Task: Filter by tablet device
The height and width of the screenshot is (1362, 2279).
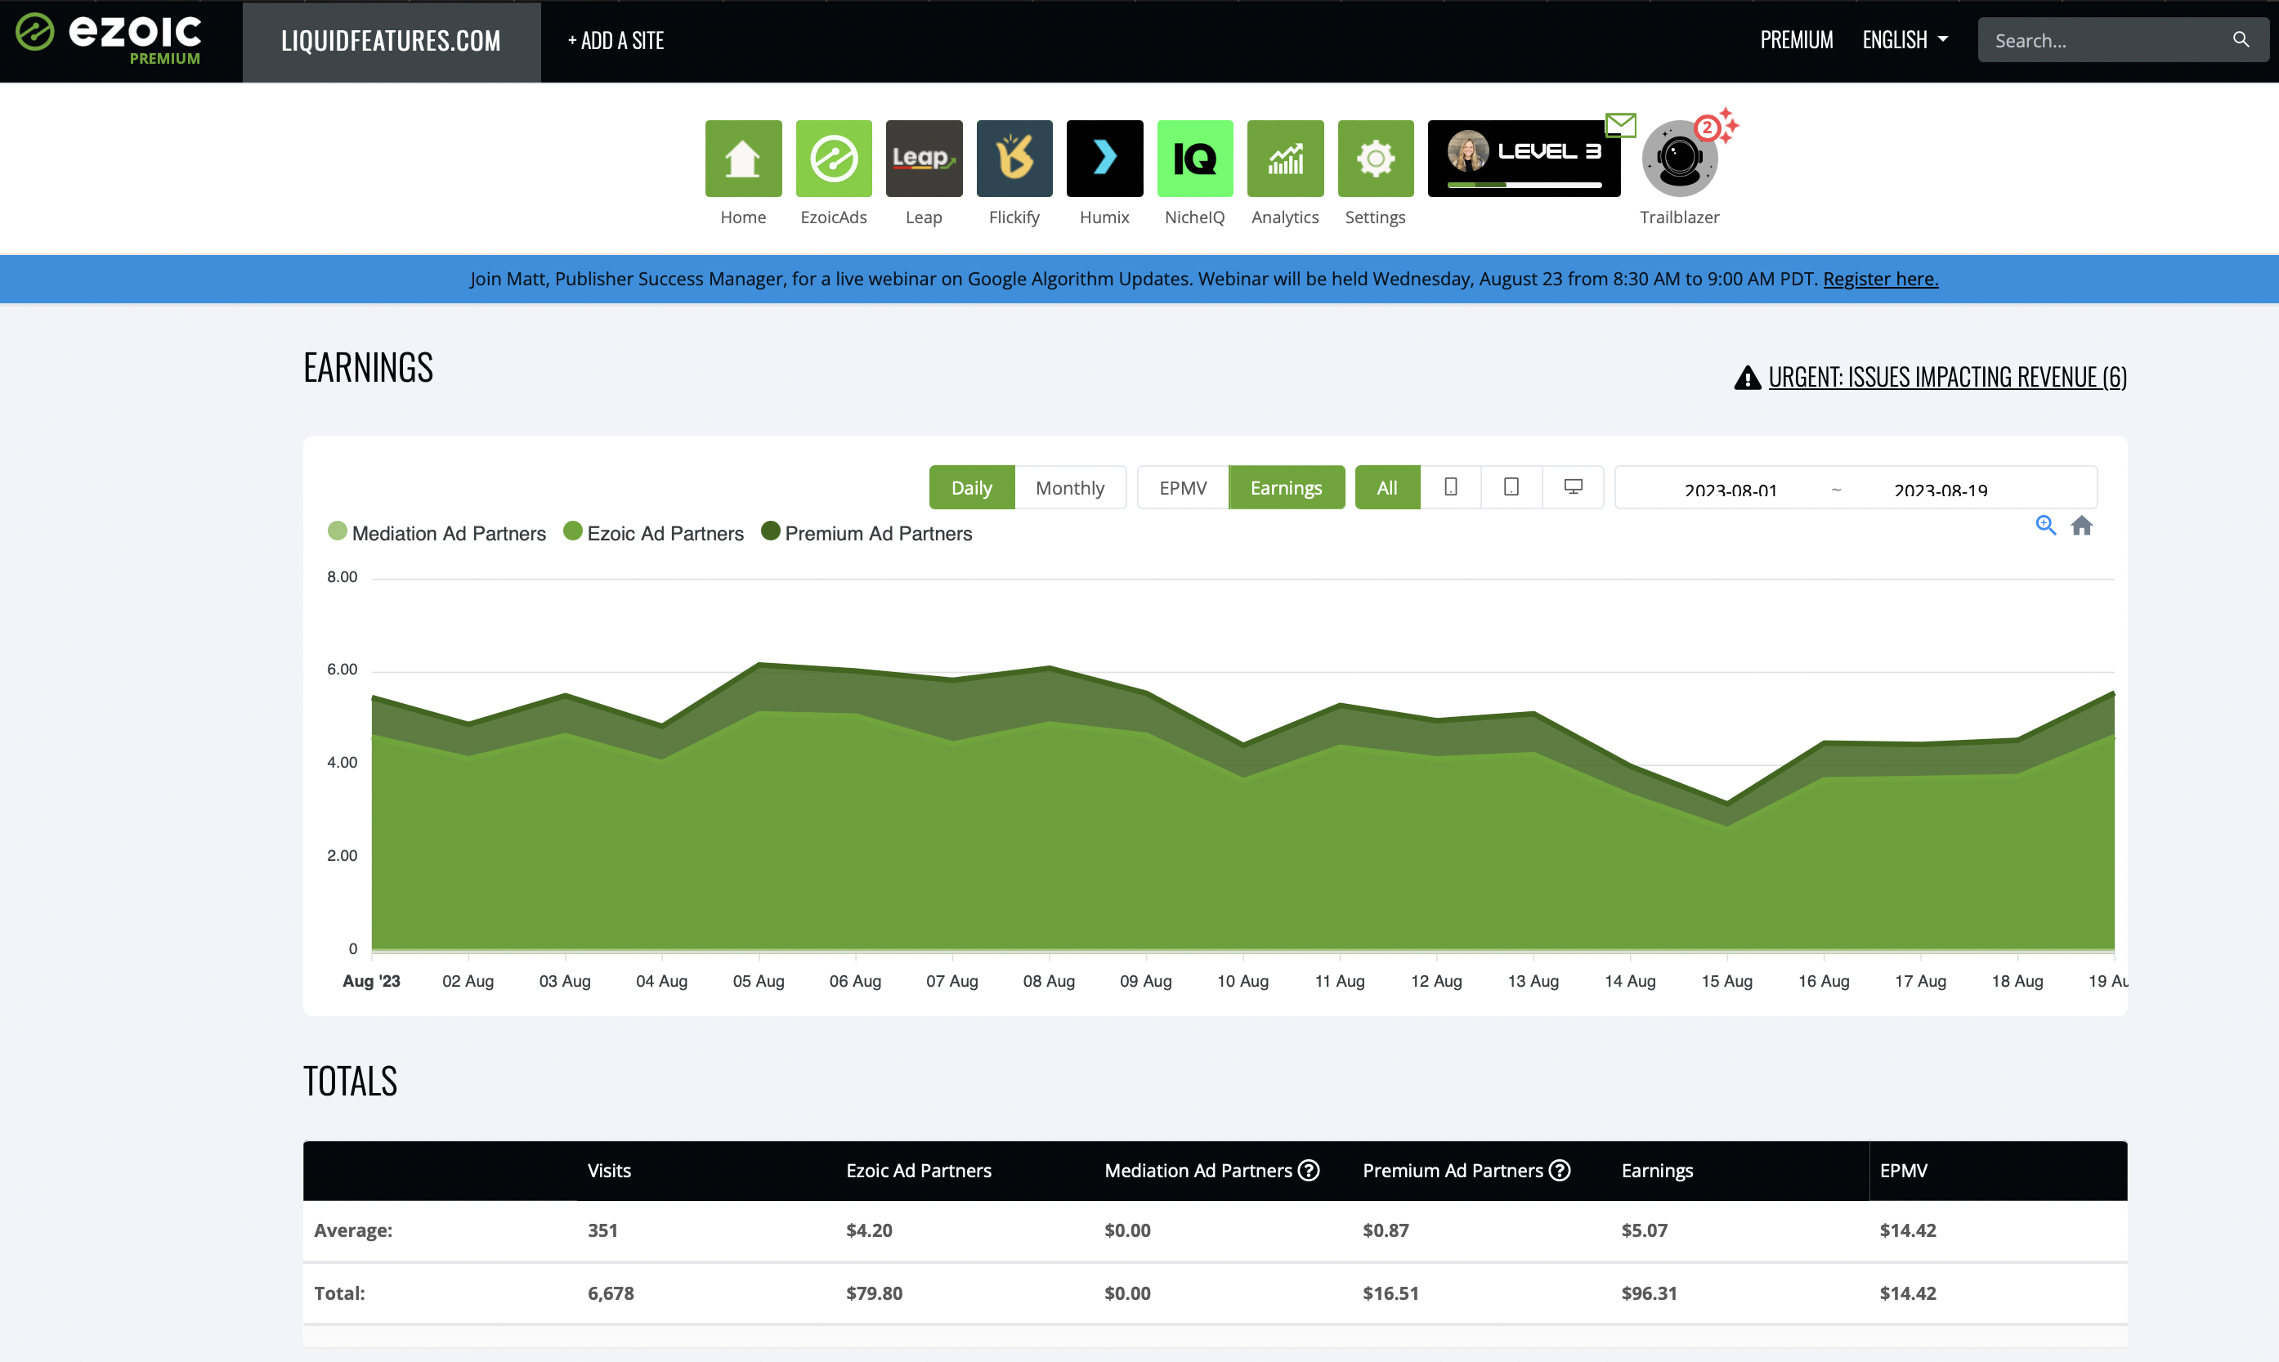Action: pos(1511,487)
